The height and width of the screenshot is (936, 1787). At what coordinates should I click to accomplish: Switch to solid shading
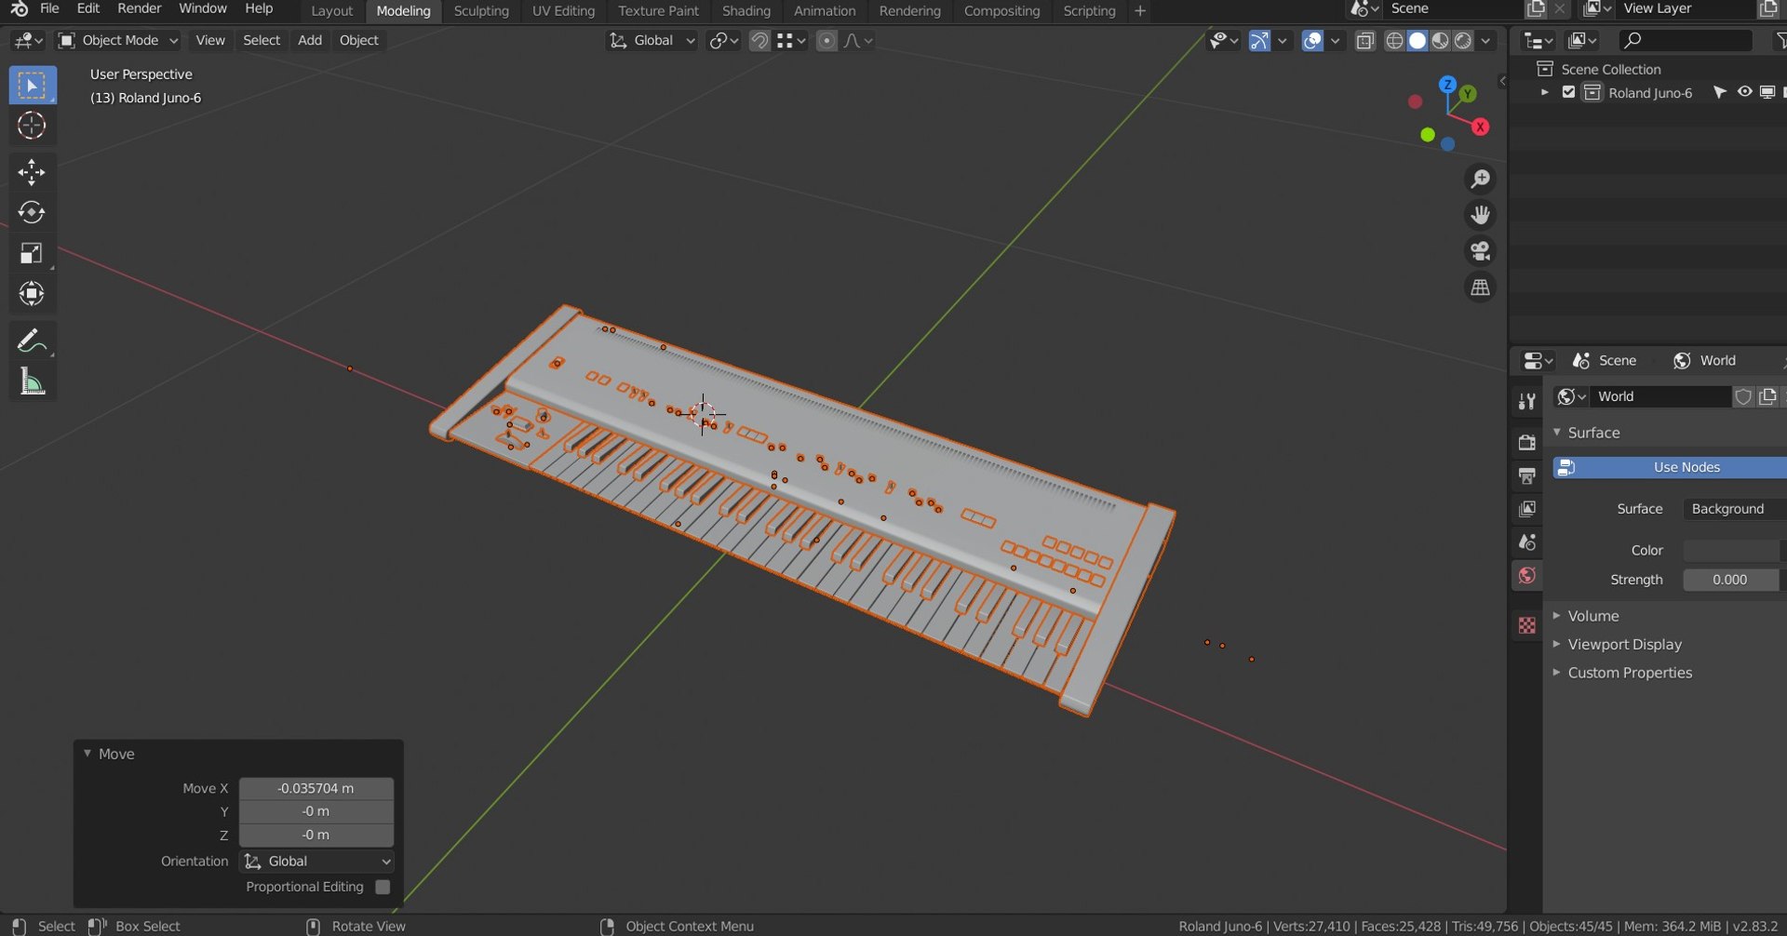1418,41
